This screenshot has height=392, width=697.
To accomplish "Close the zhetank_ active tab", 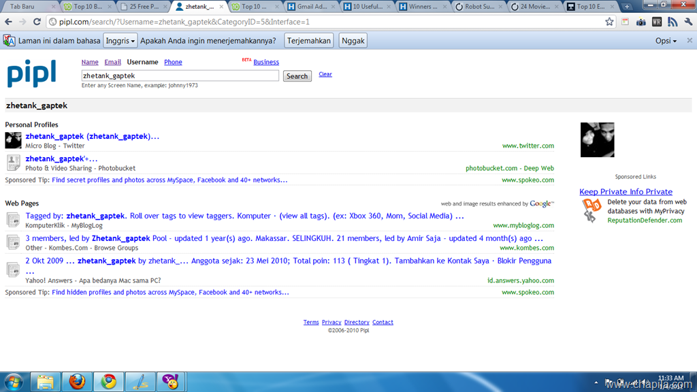I will (221, 7).
